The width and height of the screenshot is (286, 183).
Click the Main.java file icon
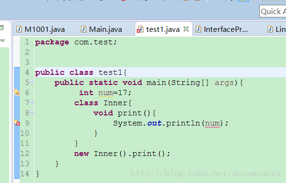[x=83, y=29]
